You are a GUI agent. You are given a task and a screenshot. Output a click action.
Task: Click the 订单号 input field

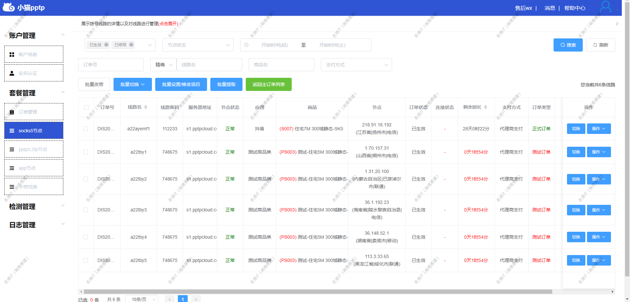(111, 65)
